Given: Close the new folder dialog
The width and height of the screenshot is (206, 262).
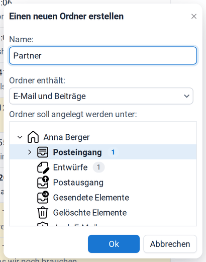Looking at the screenshot, I should [194, 16].
